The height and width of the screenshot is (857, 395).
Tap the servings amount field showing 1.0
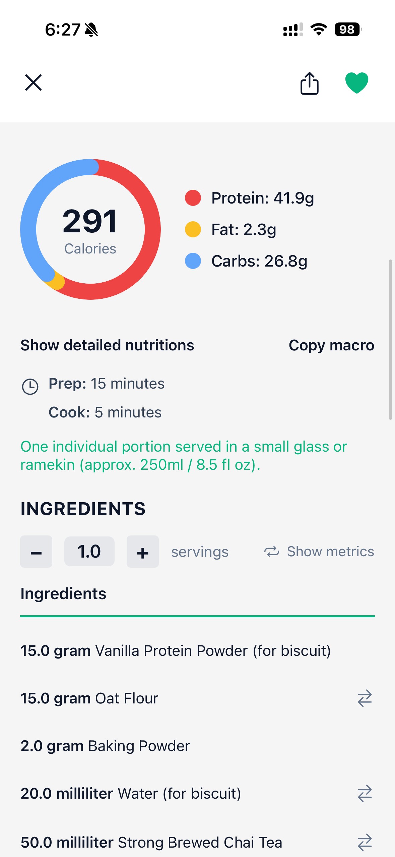pos(89,552)
